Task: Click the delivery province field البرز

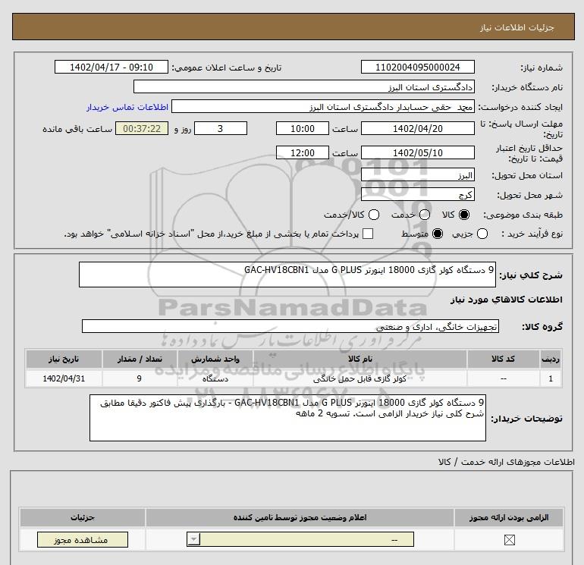Action: tap(417, 175)
